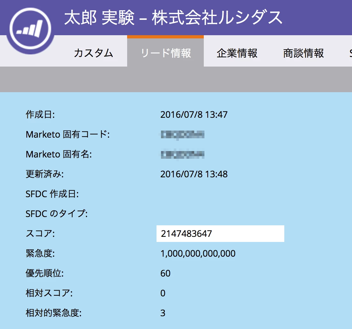Click the スコア: label

pos(40,233)
